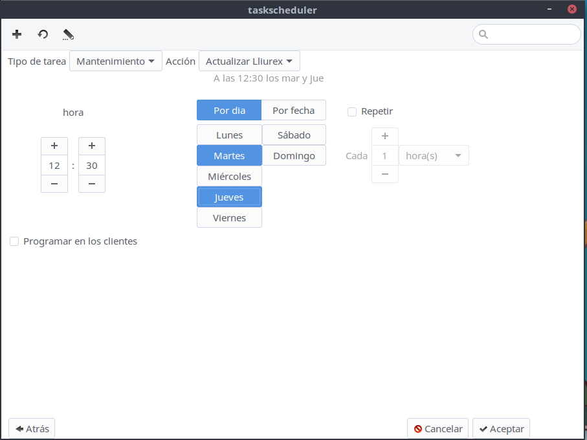
Task: Increase the Cada interval with plus
Action: click(x=385, y=136)
